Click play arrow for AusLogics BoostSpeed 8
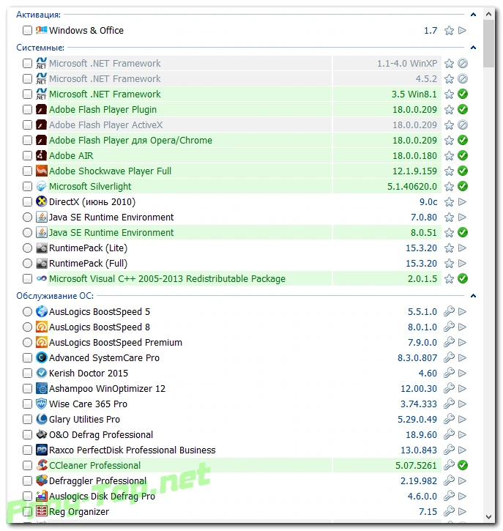The image size is (503, 531). (462, 327)
